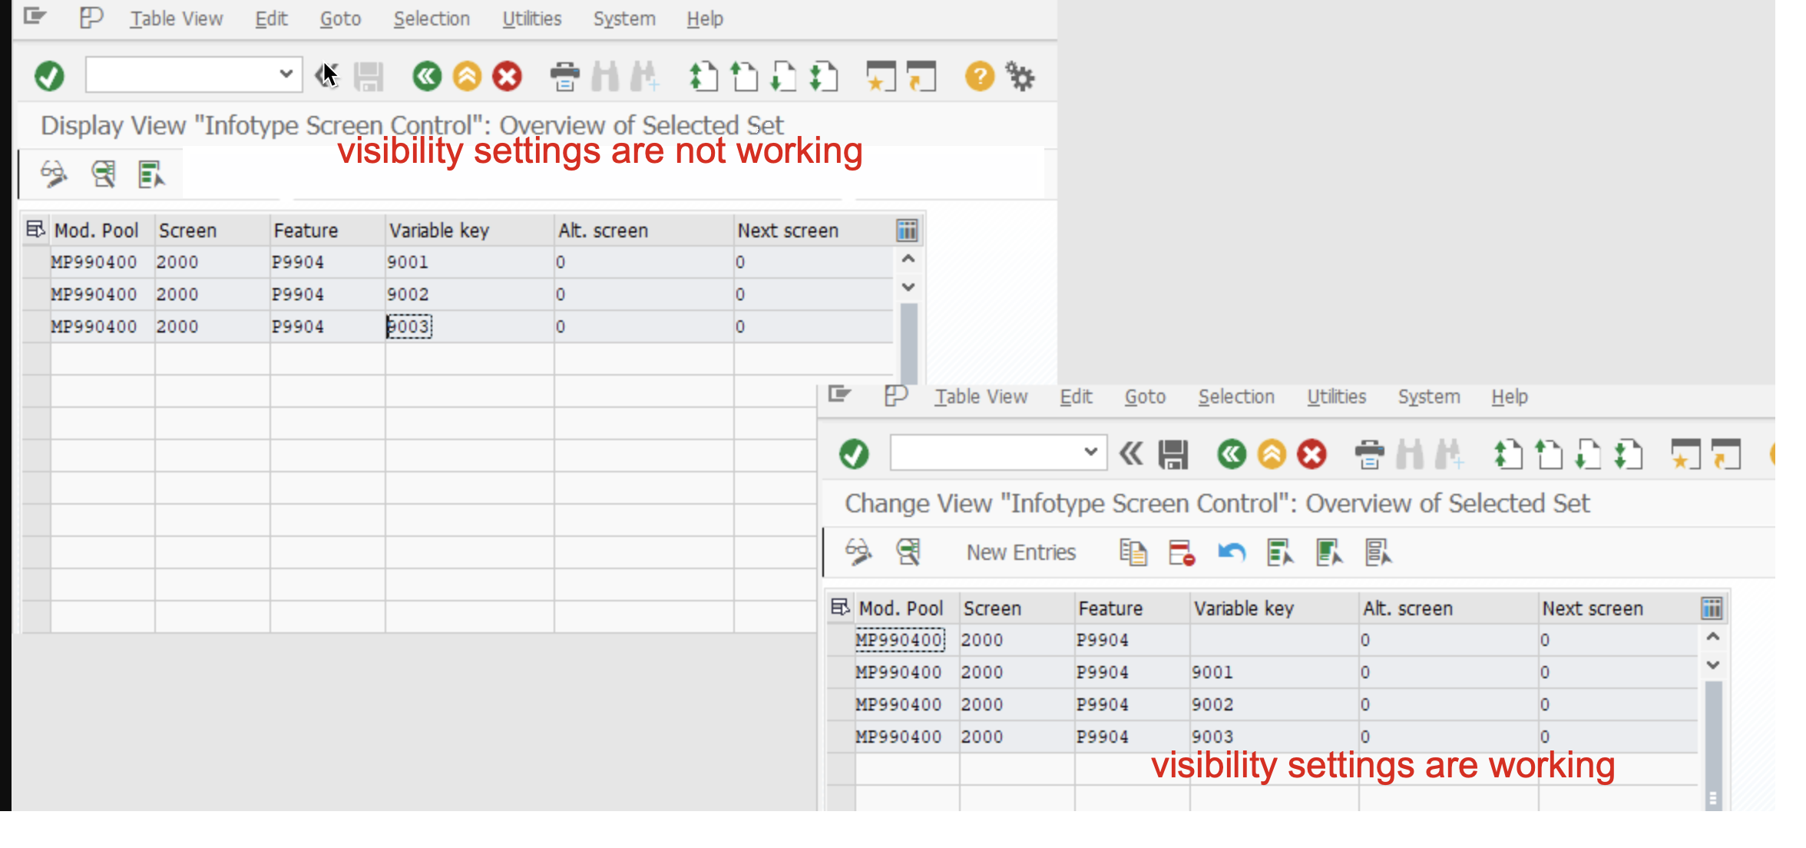Click table configuration icon in Display View table
The height and width of the screenshot is (848, 1806).
[907, 230]
